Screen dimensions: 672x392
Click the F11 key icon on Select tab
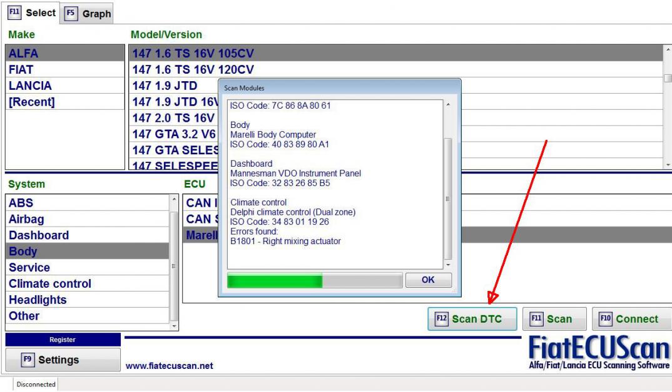(x=14, y=12)
